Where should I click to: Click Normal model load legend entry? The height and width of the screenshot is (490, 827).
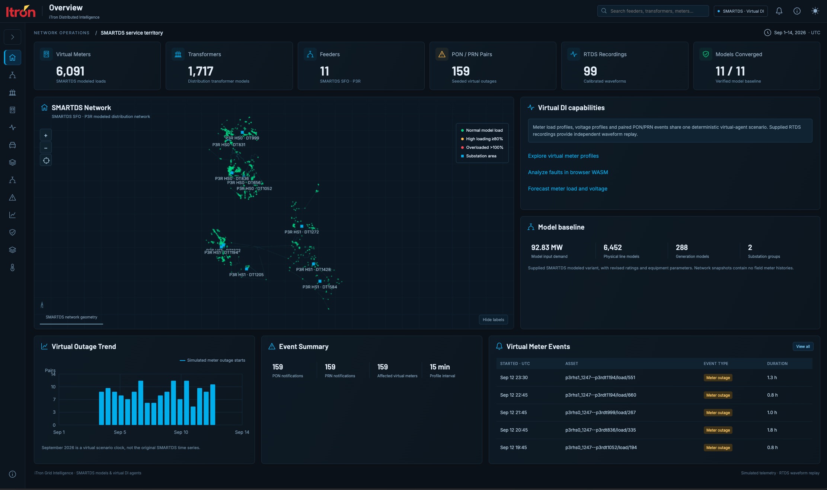coord(482,130)
